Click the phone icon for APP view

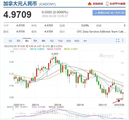pos(107,4)
